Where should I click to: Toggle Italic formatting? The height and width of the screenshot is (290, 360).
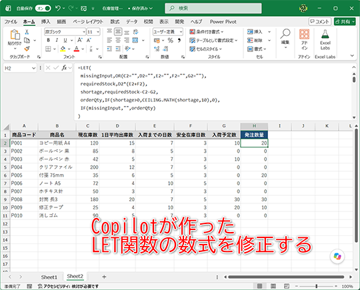pos(57,40)
